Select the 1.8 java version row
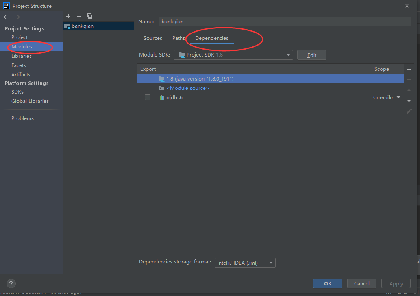This screenshot has width=420, height=296. pos(270,79)
